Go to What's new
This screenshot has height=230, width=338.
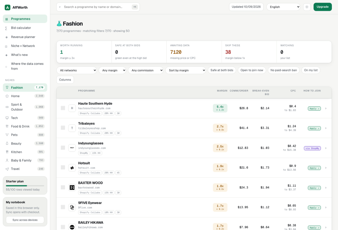tap(25, 55)
